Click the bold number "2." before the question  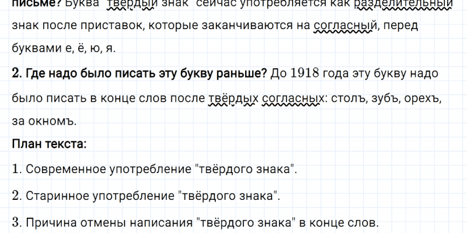coord(16,75)
